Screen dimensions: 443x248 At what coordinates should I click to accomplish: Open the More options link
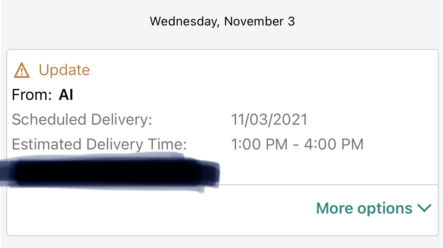(x=364, y=208)
